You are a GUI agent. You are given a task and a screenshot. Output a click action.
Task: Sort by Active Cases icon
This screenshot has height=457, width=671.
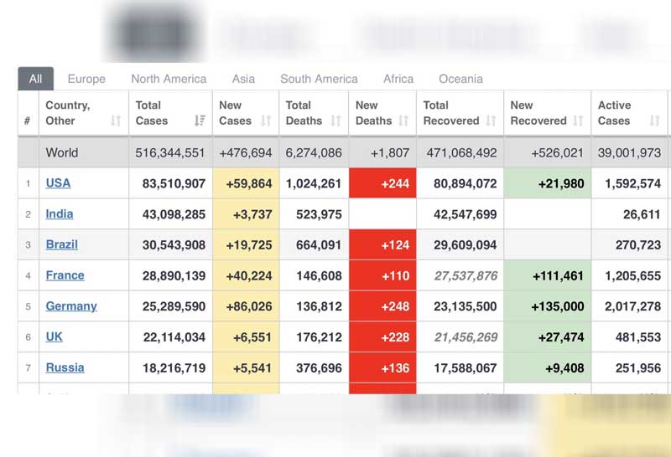click(x=654, y=121)
